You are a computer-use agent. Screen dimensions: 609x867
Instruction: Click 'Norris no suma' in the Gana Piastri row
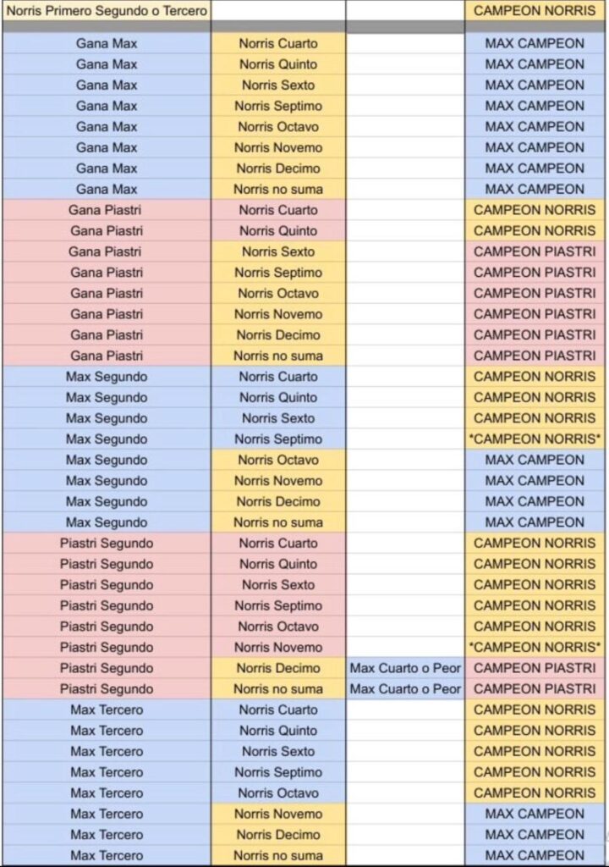click(x=278, y=356)
